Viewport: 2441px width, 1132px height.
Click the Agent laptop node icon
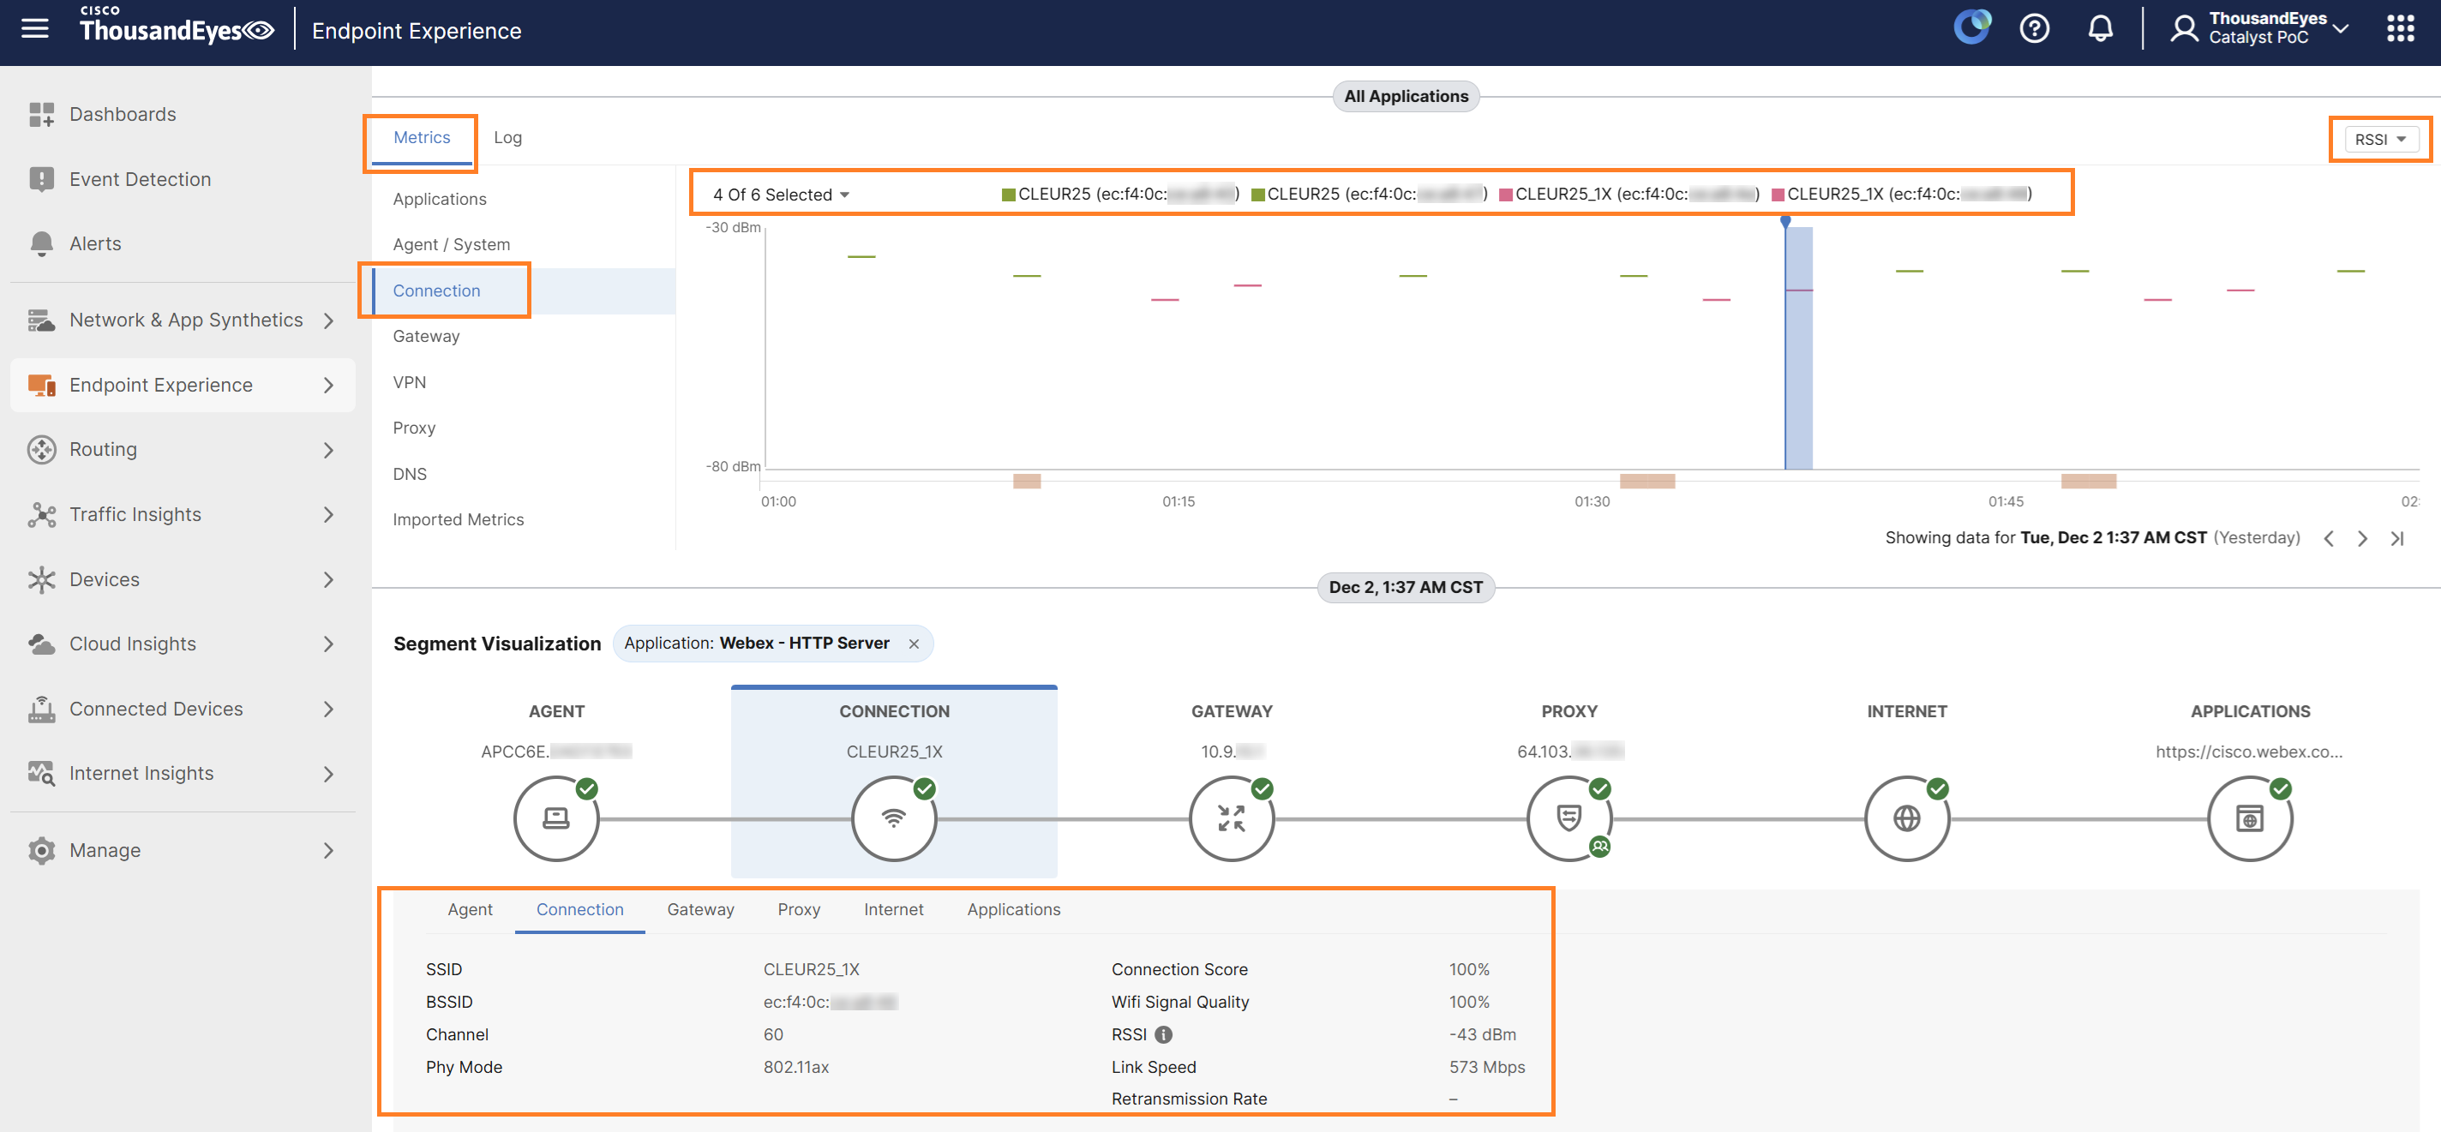point(556,818)
